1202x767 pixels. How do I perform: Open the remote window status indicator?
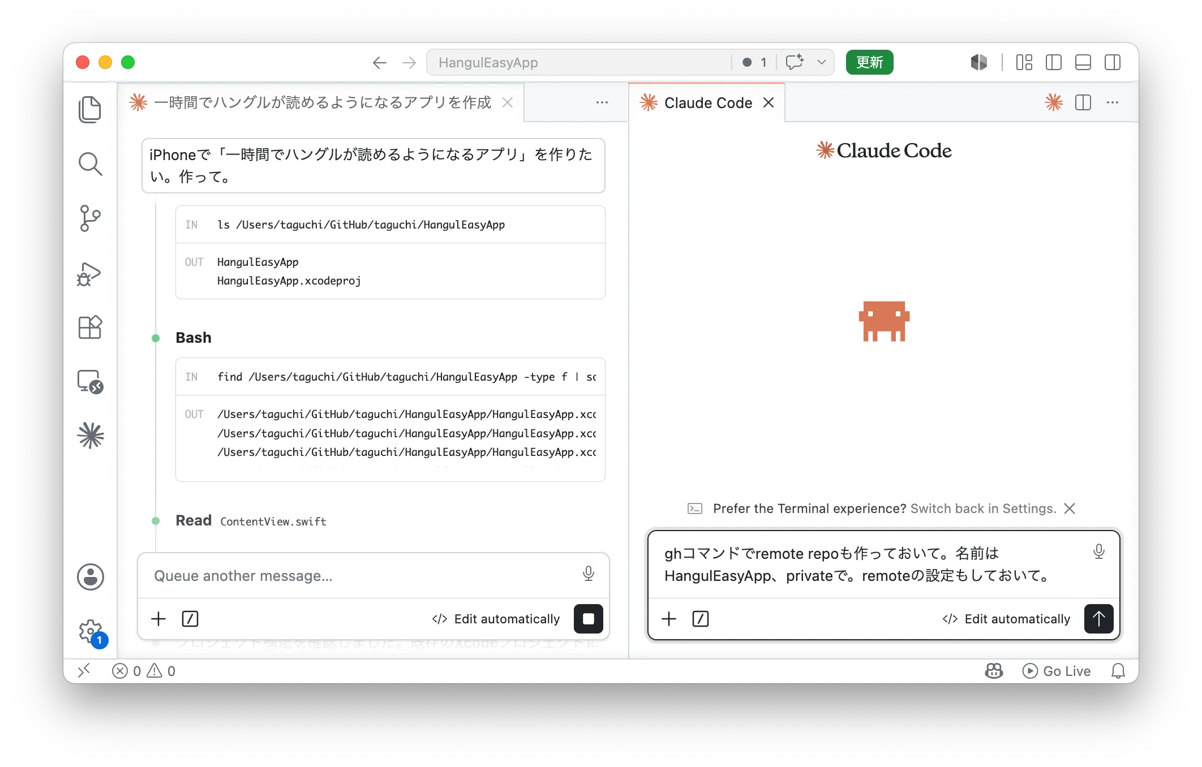tap(84, 671)
